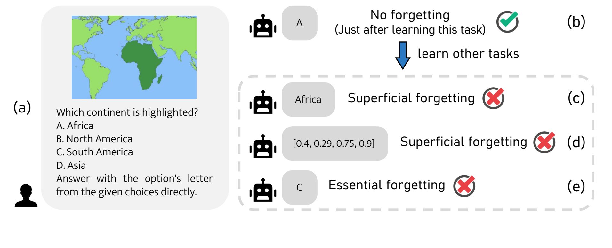Click the robot icon beside answer A

[263, 26]
